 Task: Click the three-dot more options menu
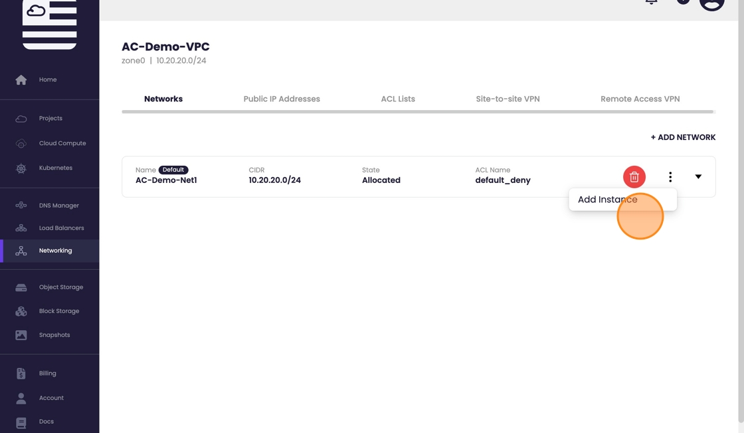coord(670,177)
